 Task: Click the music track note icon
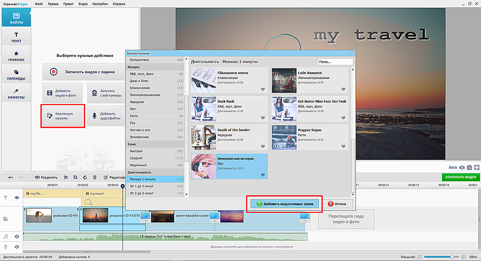5,236
